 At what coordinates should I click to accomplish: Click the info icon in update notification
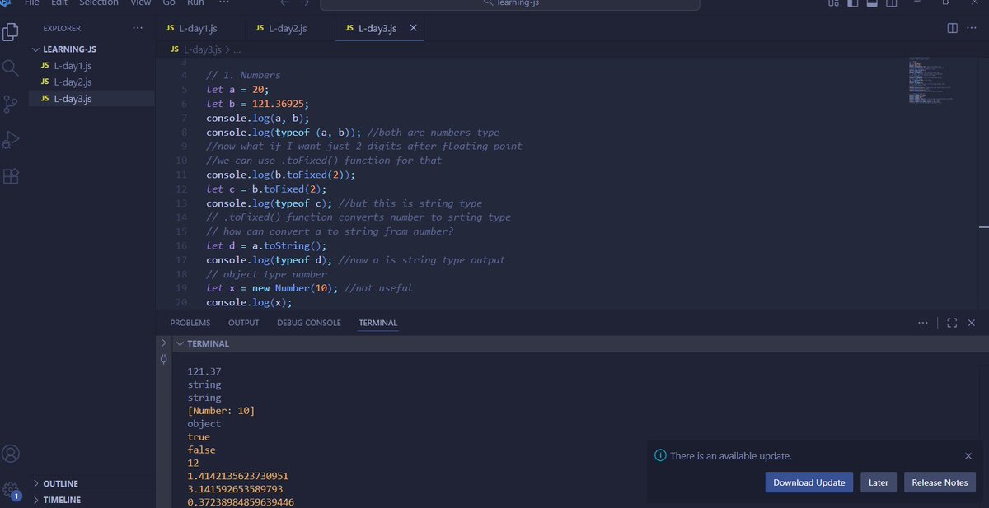pyautogui.click(x=659, y=455)
